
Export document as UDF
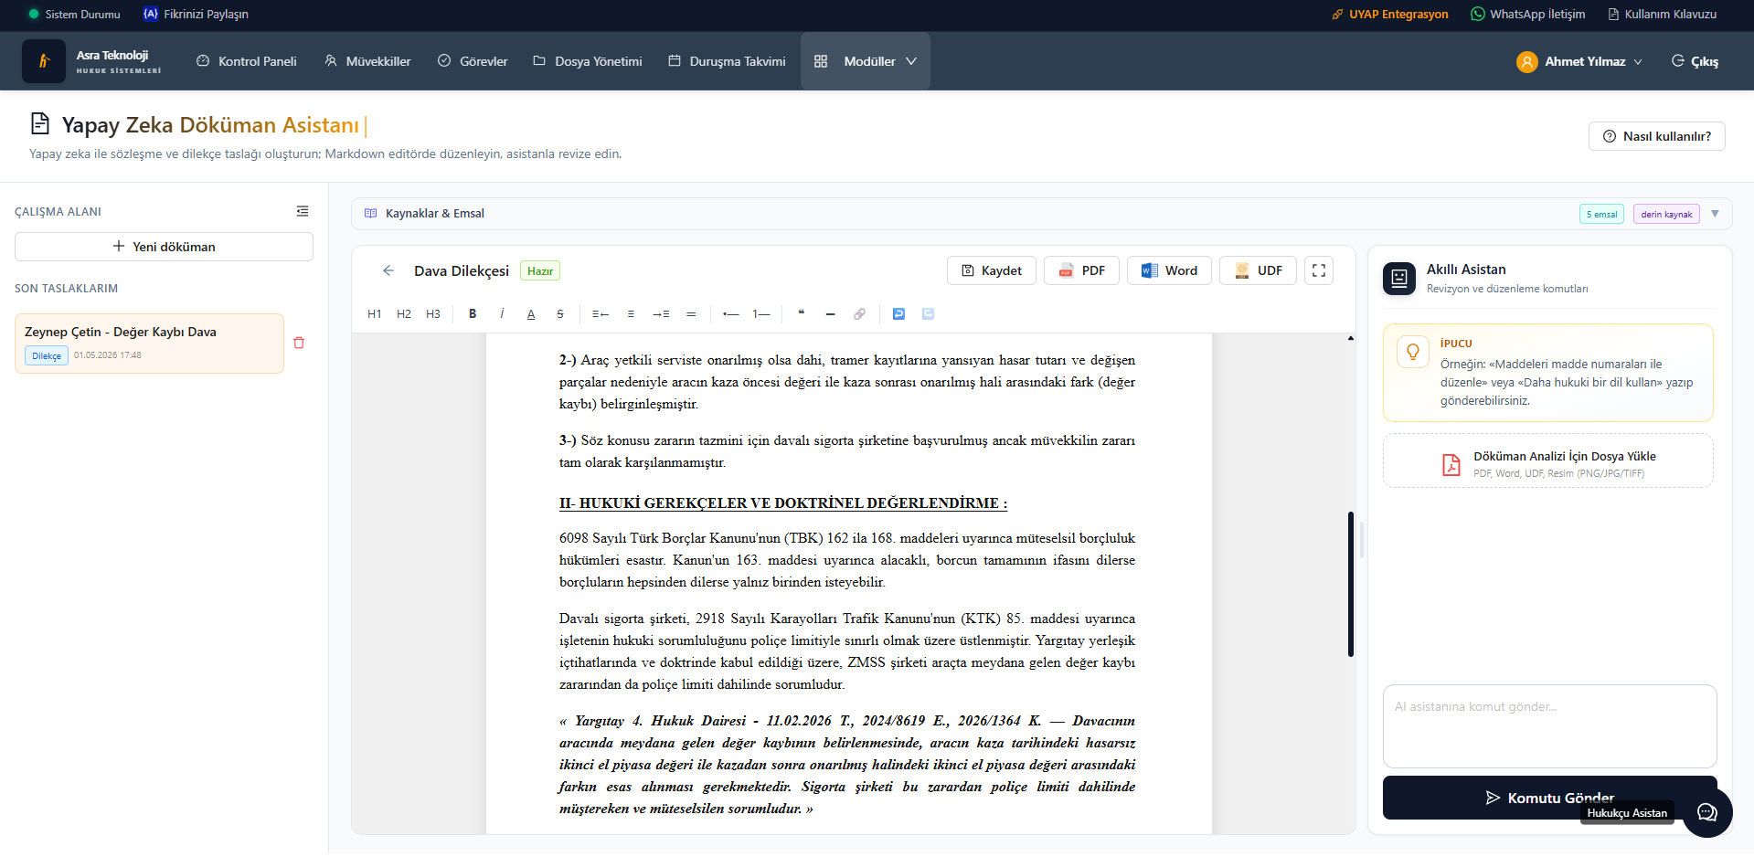pyautogui.click(x=1258, y=270)
